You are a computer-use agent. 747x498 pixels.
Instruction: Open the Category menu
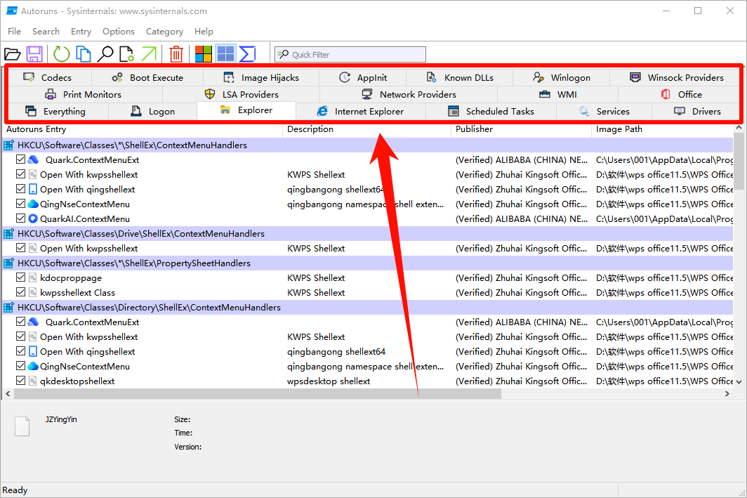pyautogui.click(x=164, y=32)
